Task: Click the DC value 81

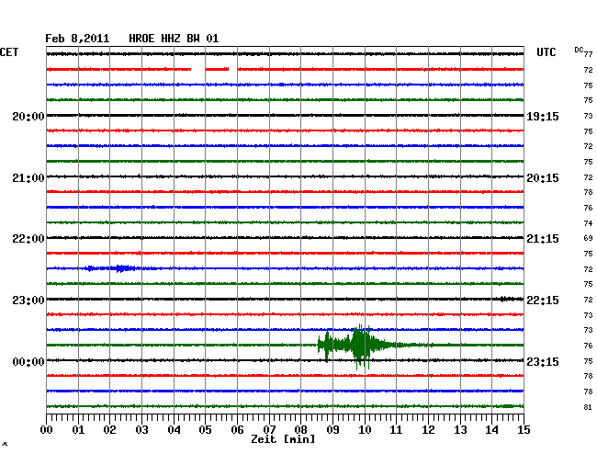Action: (588, 407)
